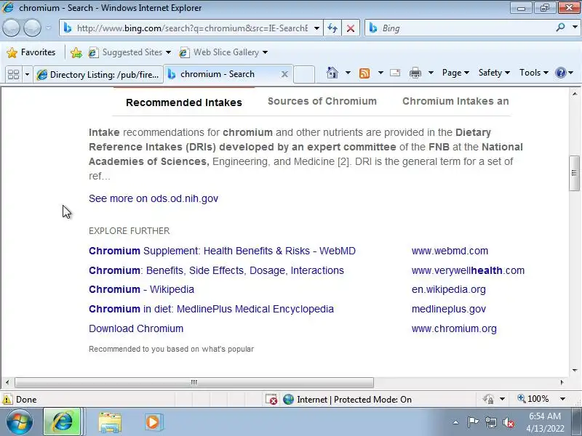Screen dimensions: 582x436
Task: Expand the address bar history dropdown
Action: 316,28
